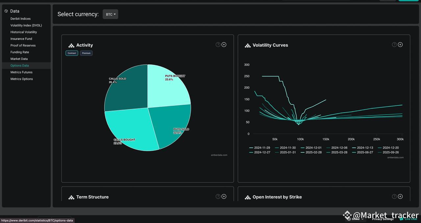
Task: Open help icon on Volatility Curves panel
Action: click(x=394, y=44)
